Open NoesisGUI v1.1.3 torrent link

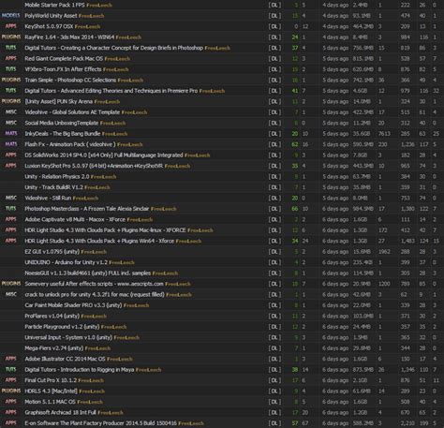(x=87, y=273)
